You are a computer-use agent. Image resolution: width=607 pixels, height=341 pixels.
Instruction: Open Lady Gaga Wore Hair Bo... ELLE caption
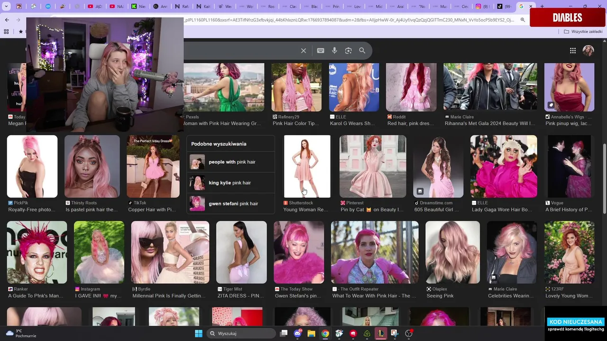tap(502, 210)
